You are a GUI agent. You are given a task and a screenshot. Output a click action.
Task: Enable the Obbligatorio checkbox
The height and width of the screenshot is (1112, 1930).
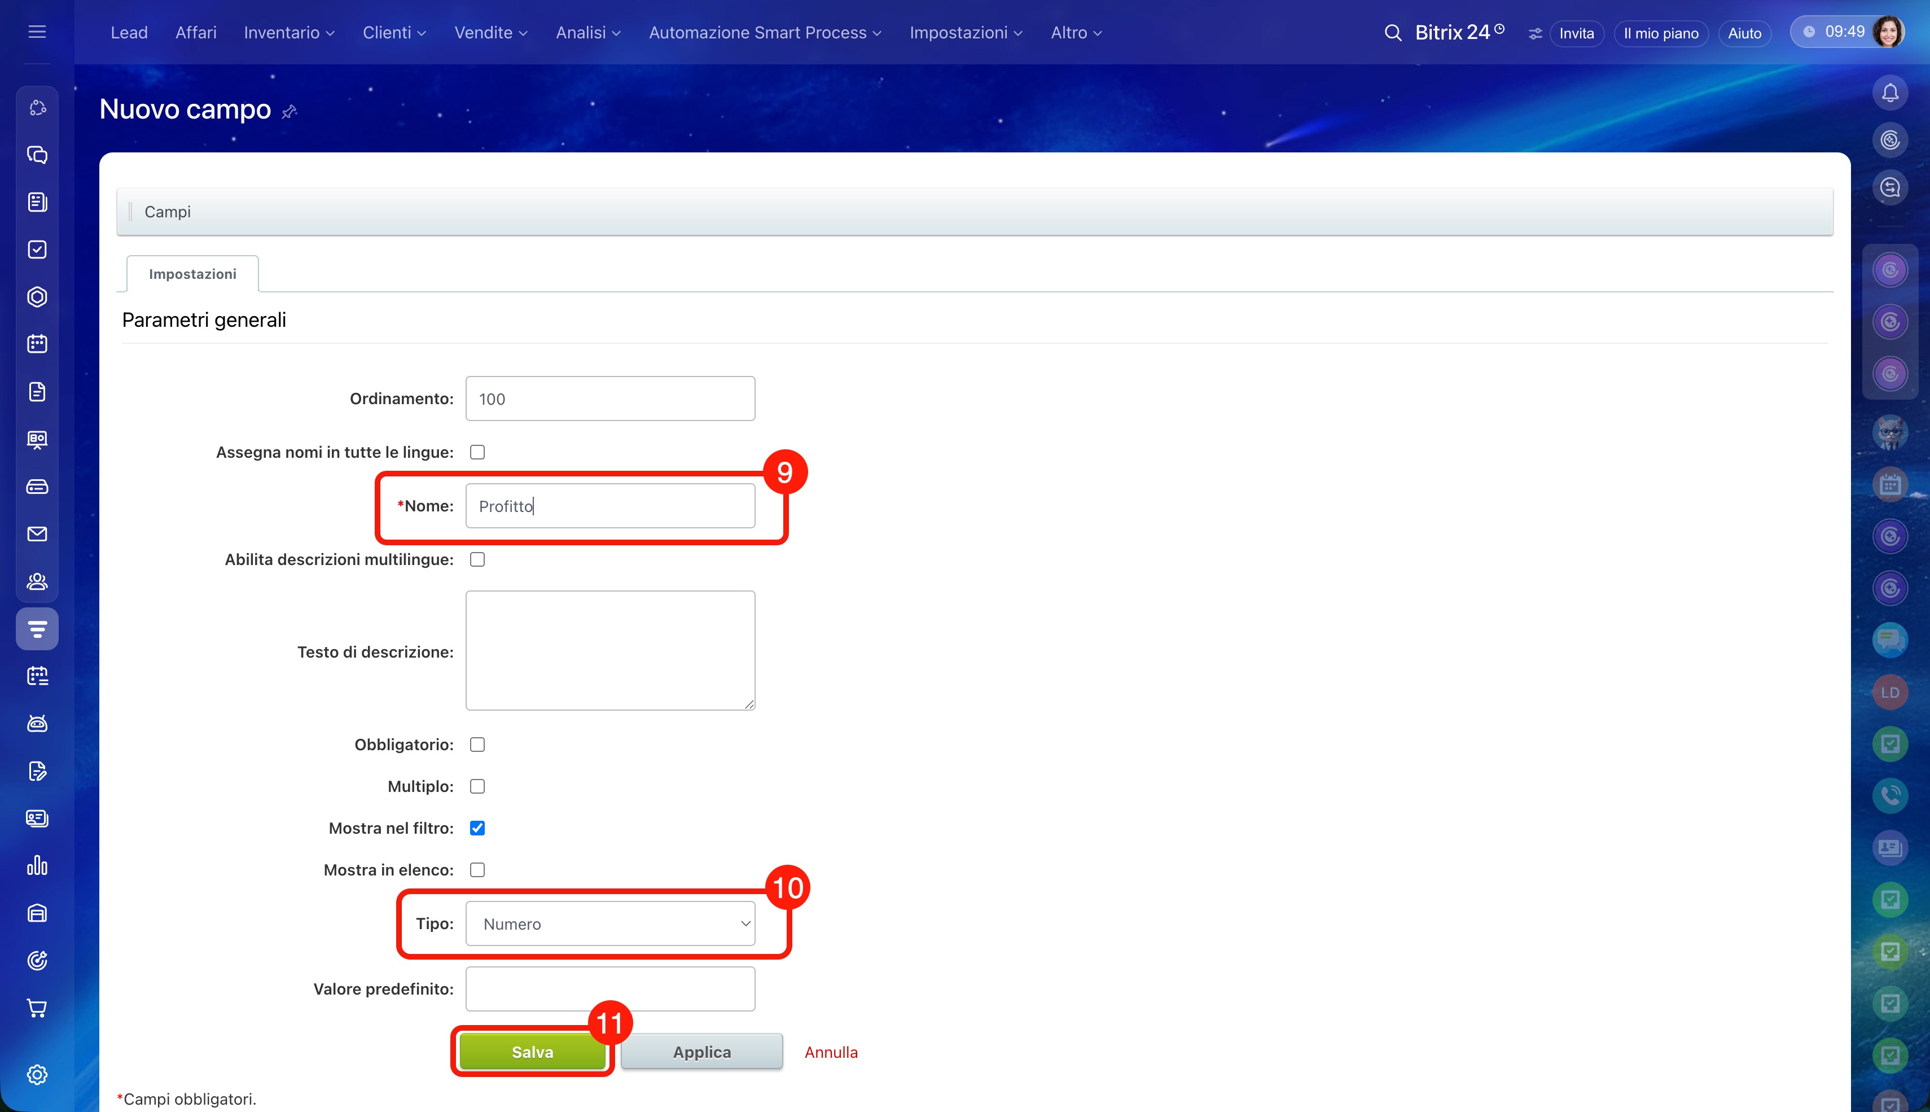pos(477,745)
